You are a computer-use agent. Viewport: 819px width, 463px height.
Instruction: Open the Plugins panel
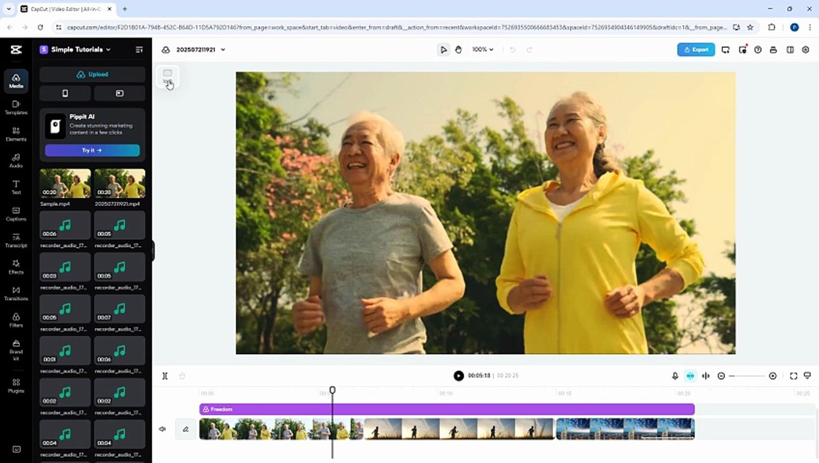click(x=16, y=386)
